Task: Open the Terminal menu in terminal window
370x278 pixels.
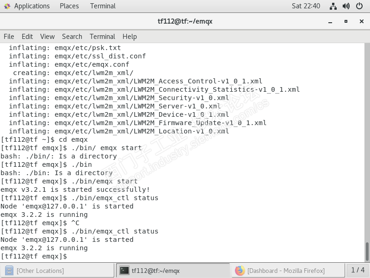Action: [102, 37]
